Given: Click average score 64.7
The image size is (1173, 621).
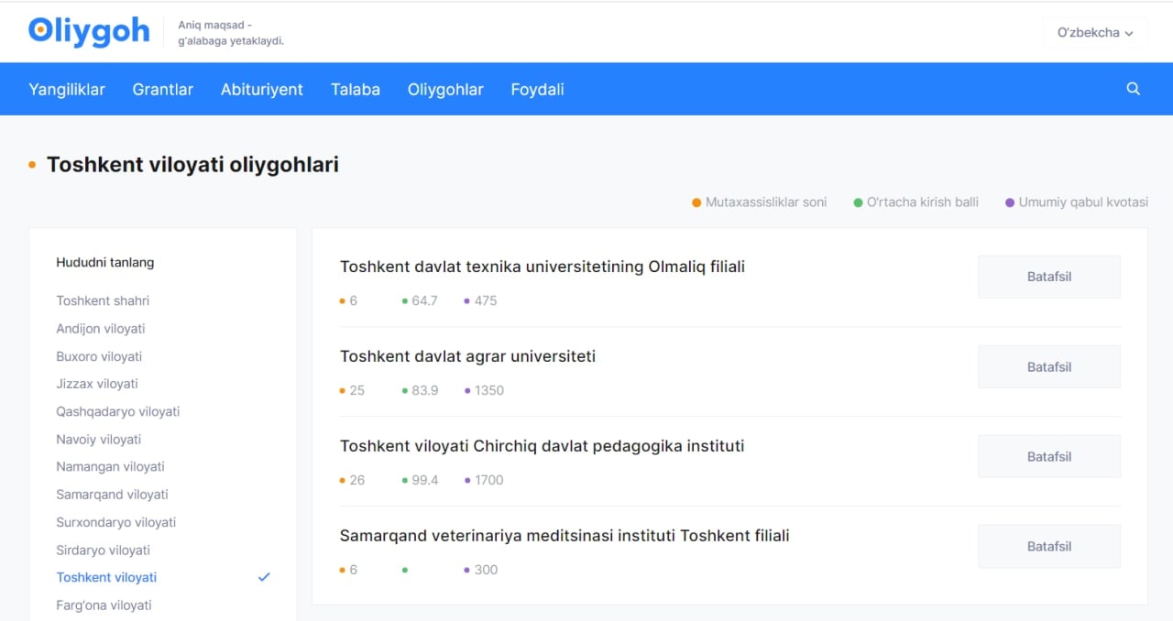Looking at the screenshot, I should (424, 300).
